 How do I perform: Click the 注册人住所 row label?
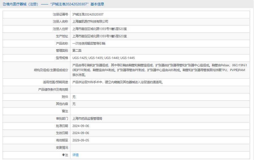point(60,29)
